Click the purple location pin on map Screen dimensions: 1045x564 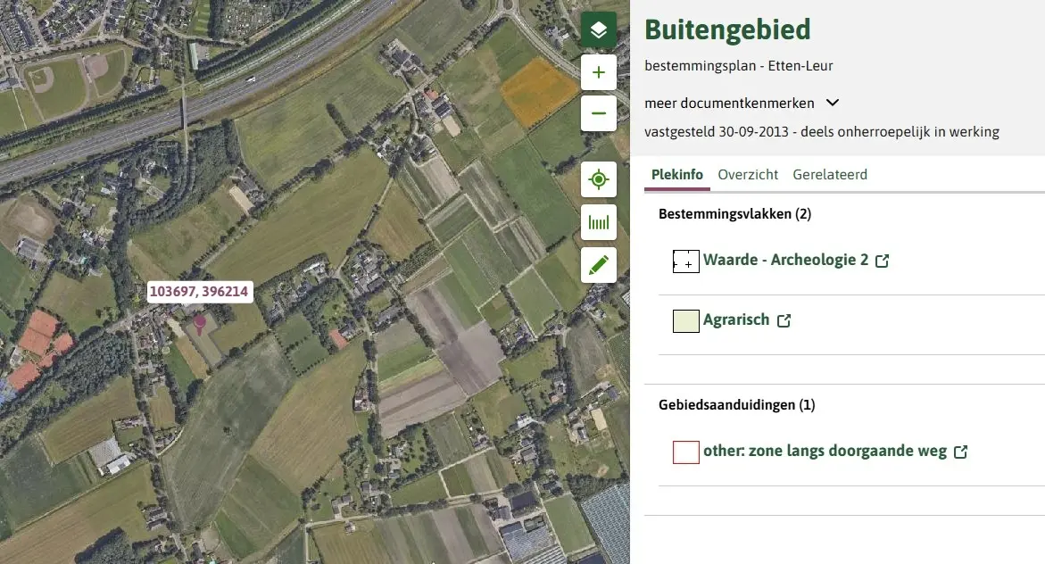coord(199,324)
